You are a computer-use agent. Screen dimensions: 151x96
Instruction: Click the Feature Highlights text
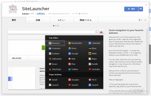[x=116, y=80]
